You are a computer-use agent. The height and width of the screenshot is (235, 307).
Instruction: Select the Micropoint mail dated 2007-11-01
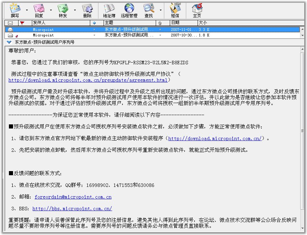tap(152, 30)
